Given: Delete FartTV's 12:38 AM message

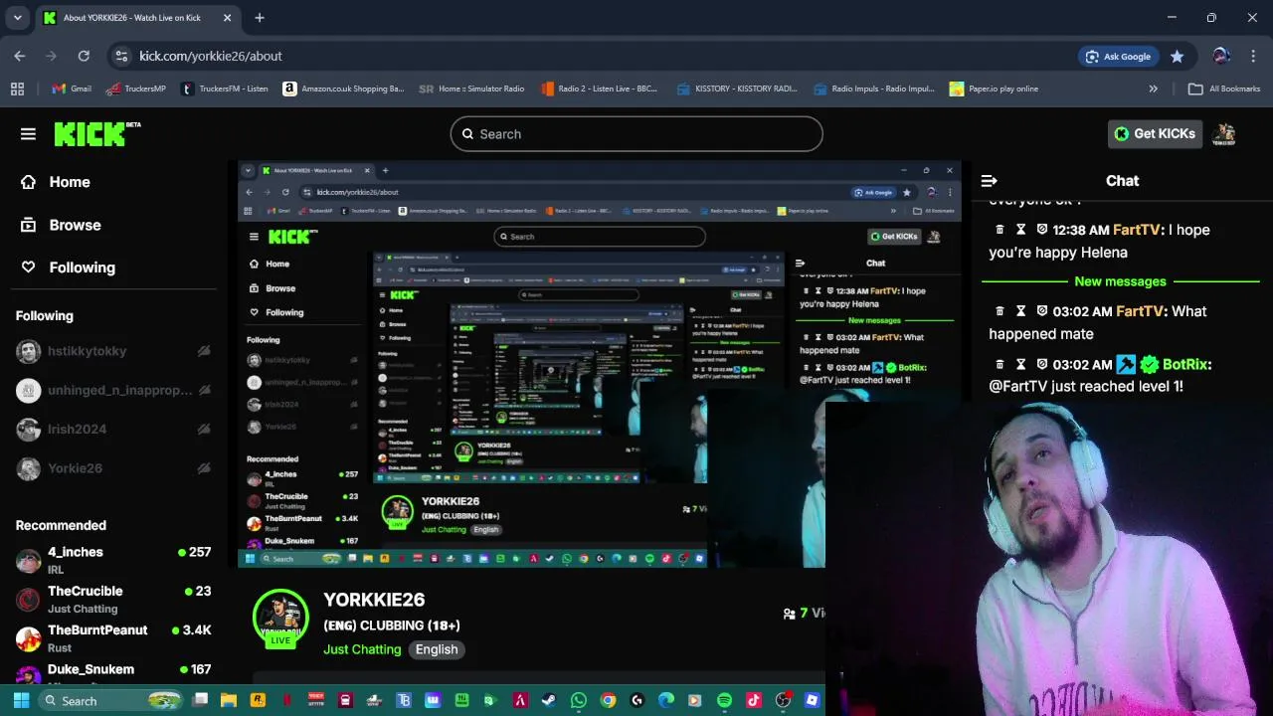Looking at the screenshot, I should point(1000,230).
